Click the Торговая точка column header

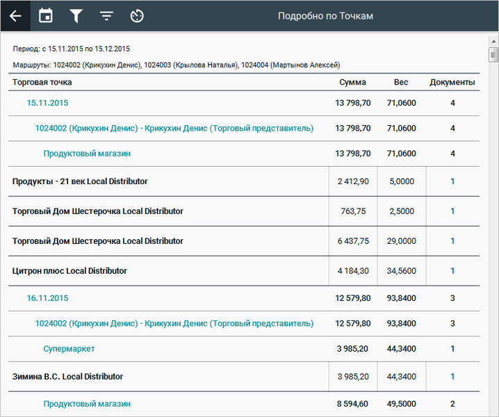pos(42,83)
